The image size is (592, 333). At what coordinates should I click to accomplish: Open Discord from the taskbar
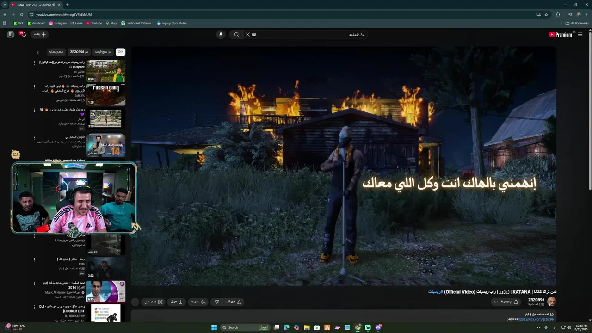point(378,327)
